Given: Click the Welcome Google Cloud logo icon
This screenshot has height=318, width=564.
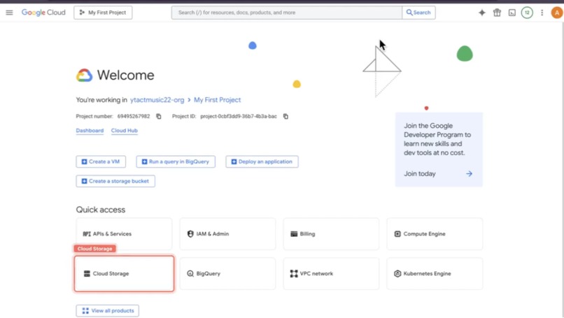Looking at the screenshot, I should click(85, 75).
